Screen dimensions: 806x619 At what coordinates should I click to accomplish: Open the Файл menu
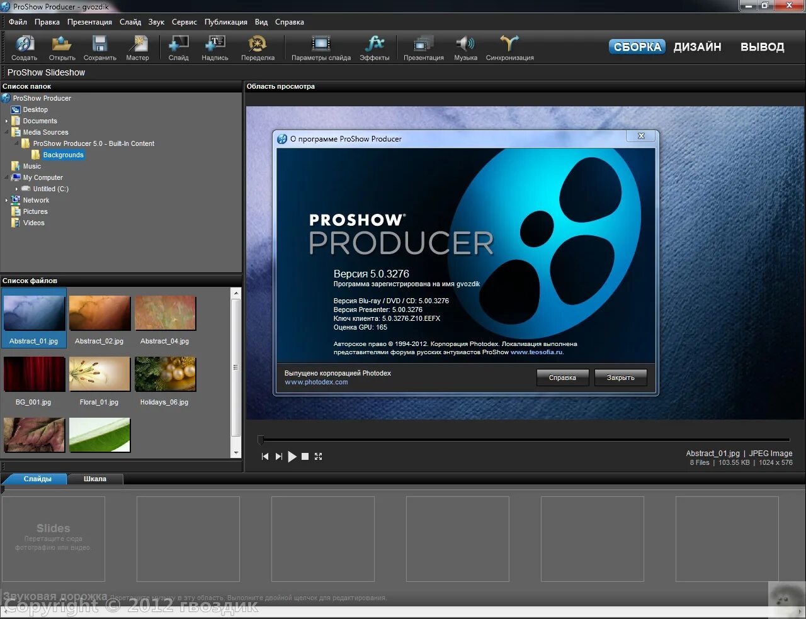tap(18, 22)
